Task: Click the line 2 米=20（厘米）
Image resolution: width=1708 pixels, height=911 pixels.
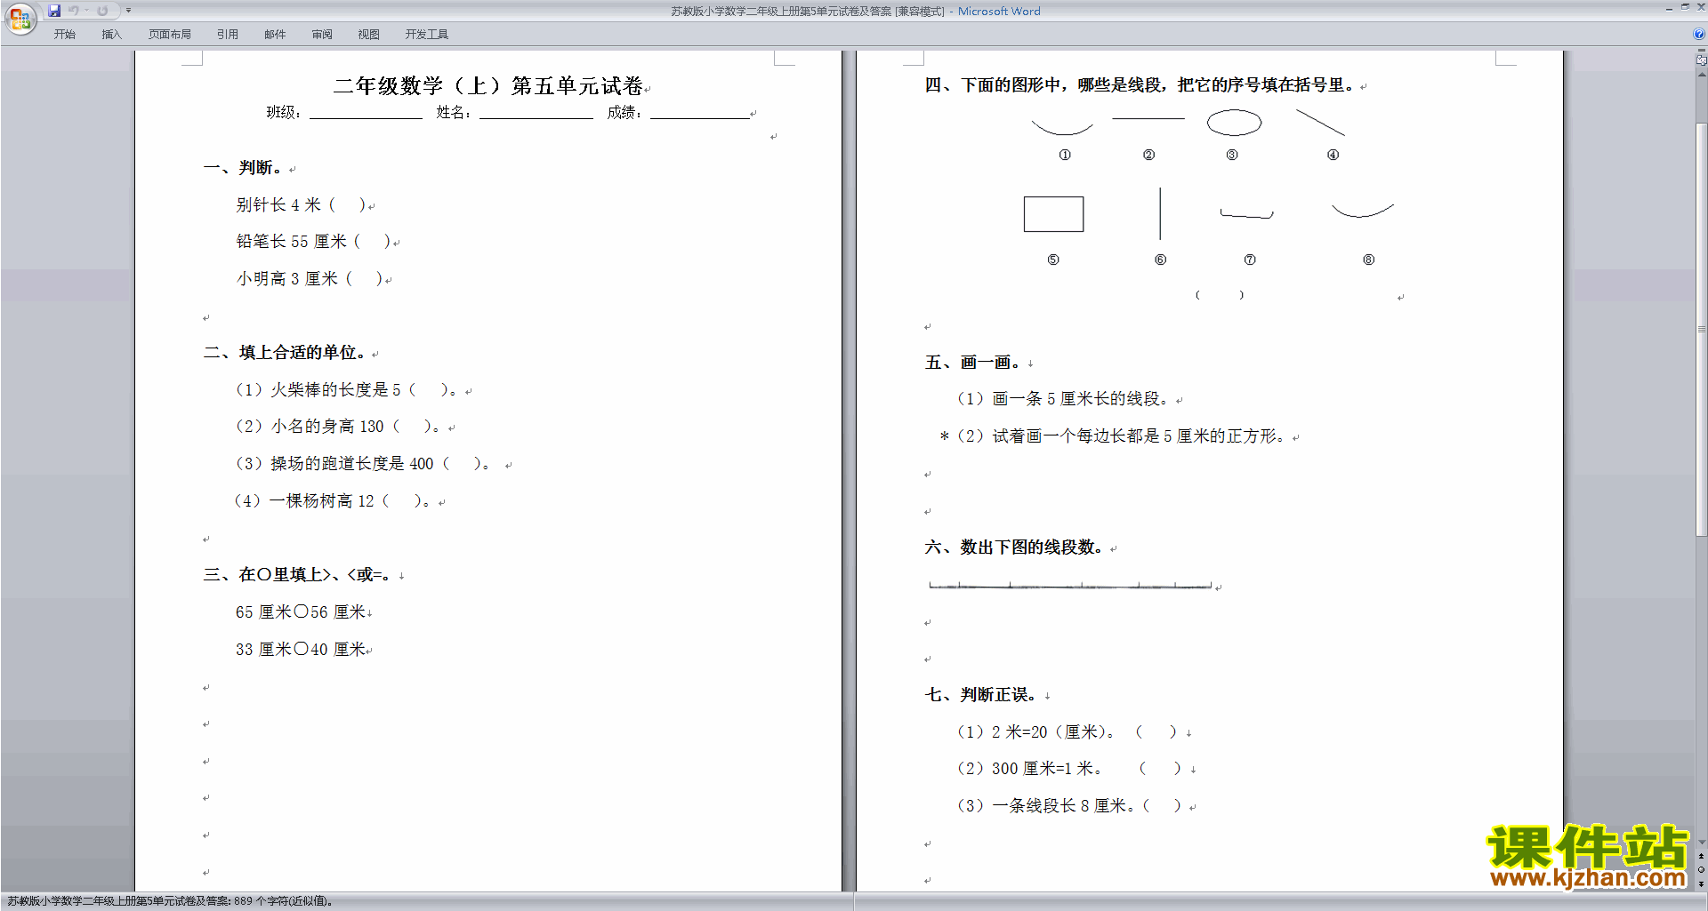Action: 1067,732
